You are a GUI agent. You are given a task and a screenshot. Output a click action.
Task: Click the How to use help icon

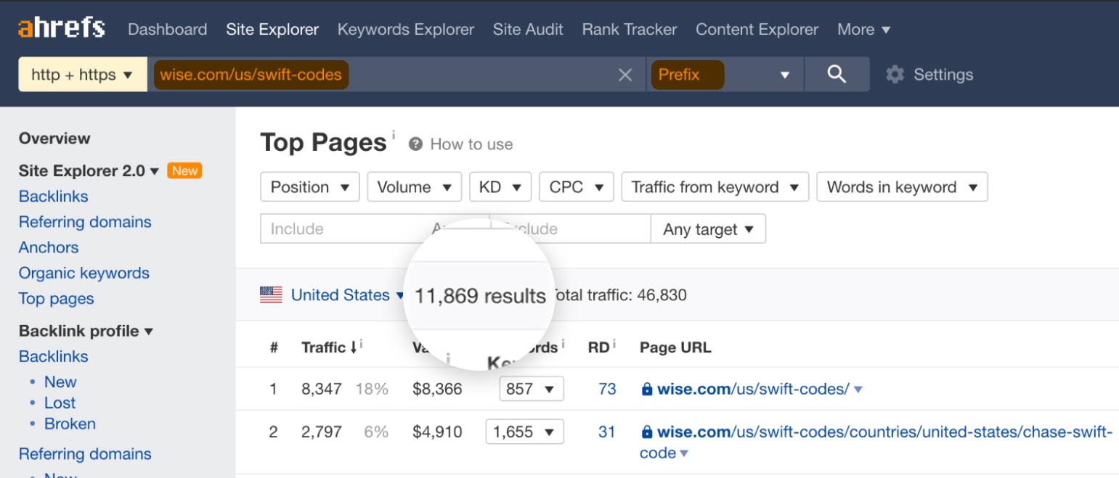(415, 144)
